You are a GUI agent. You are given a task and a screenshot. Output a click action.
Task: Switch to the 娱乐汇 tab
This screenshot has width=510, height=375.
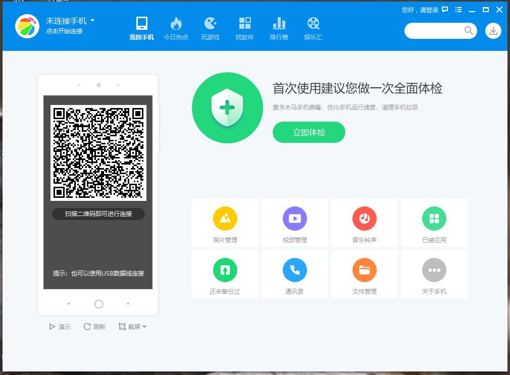(313, 29)
